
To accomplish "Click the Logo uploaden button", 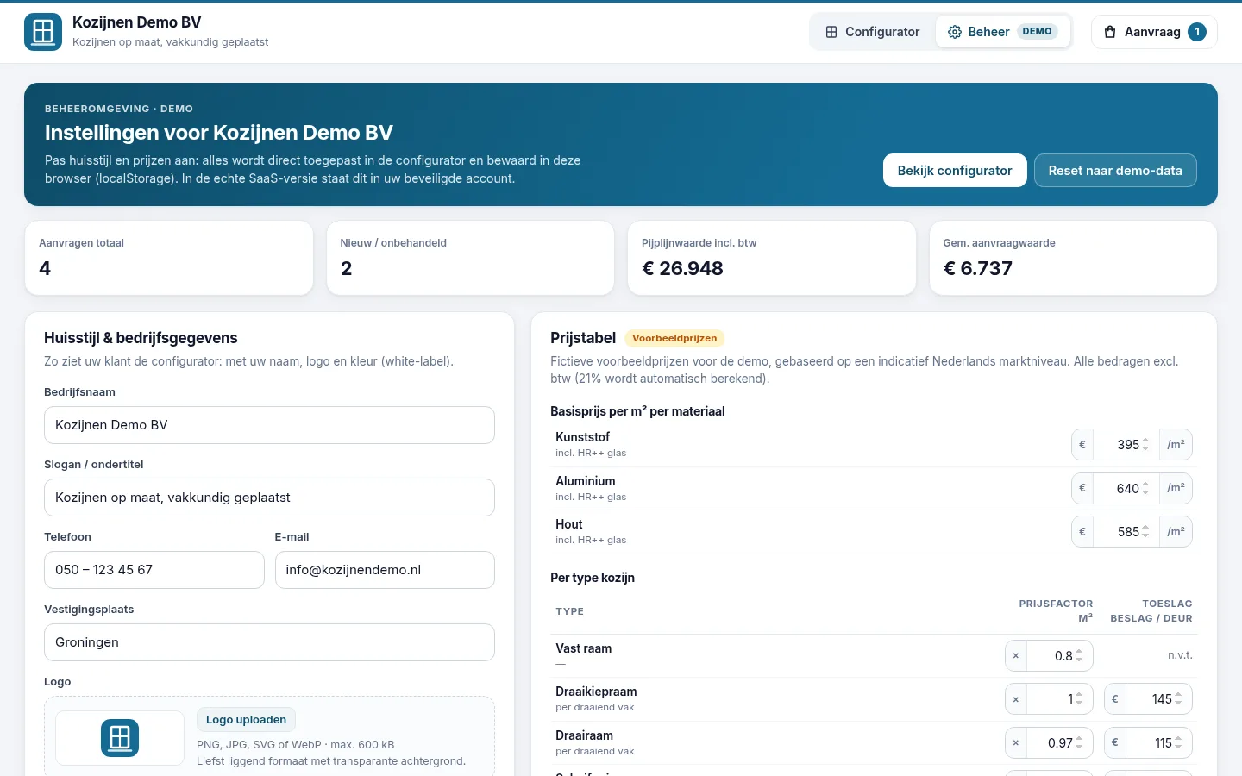I will point(246,720).
